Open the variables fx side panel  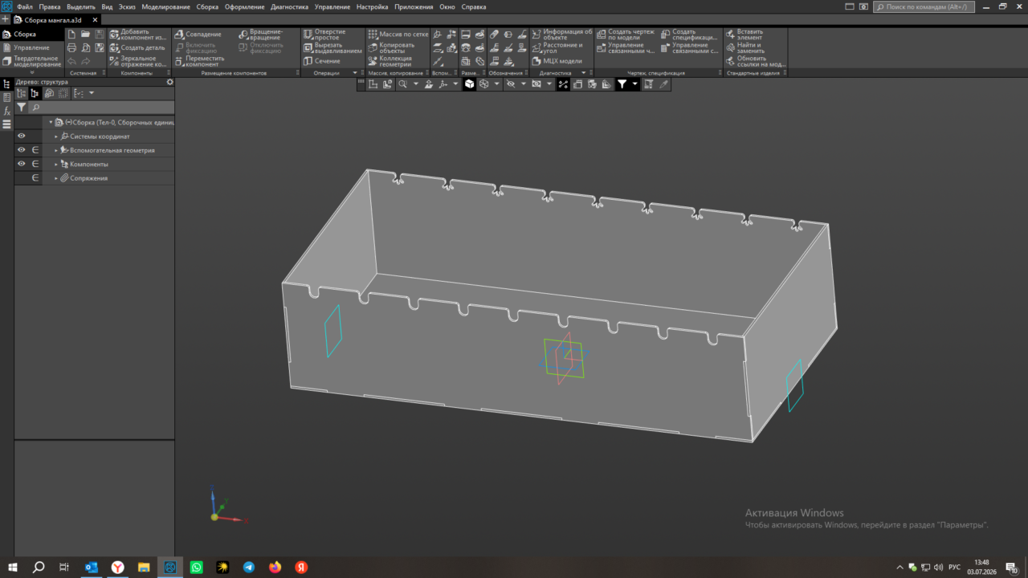6,111
